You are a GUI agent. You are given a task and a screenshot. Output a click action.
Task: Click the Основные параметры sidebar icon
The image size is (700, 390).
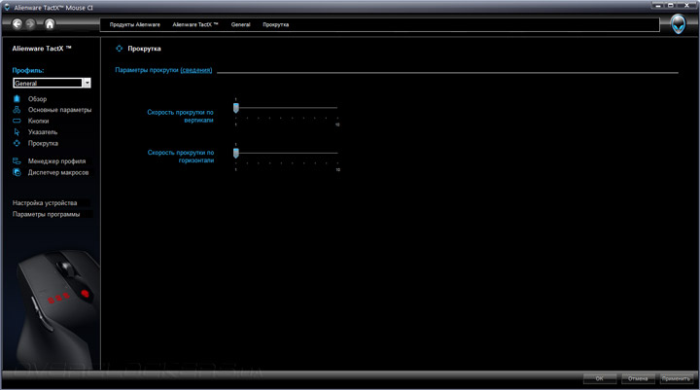click(x=17, y=110)
